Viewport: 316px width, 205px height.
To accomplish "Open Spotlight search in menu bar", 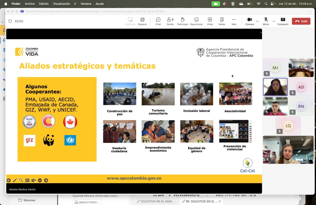I will [x=266, y=4].
